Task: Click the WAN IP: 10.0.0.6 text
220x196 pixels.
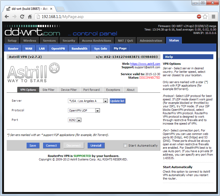Action: click(205, 33)
